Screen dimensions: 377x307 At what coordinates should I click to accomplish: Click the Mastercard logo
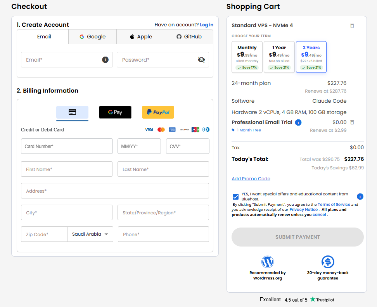pyautogui.click(x=161, y=130)
